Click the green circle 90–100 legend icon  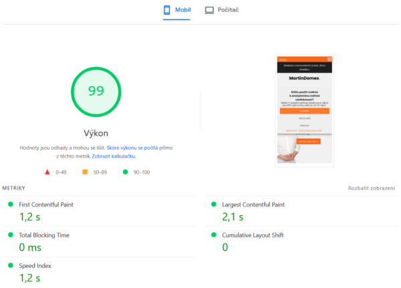(126, 172)
